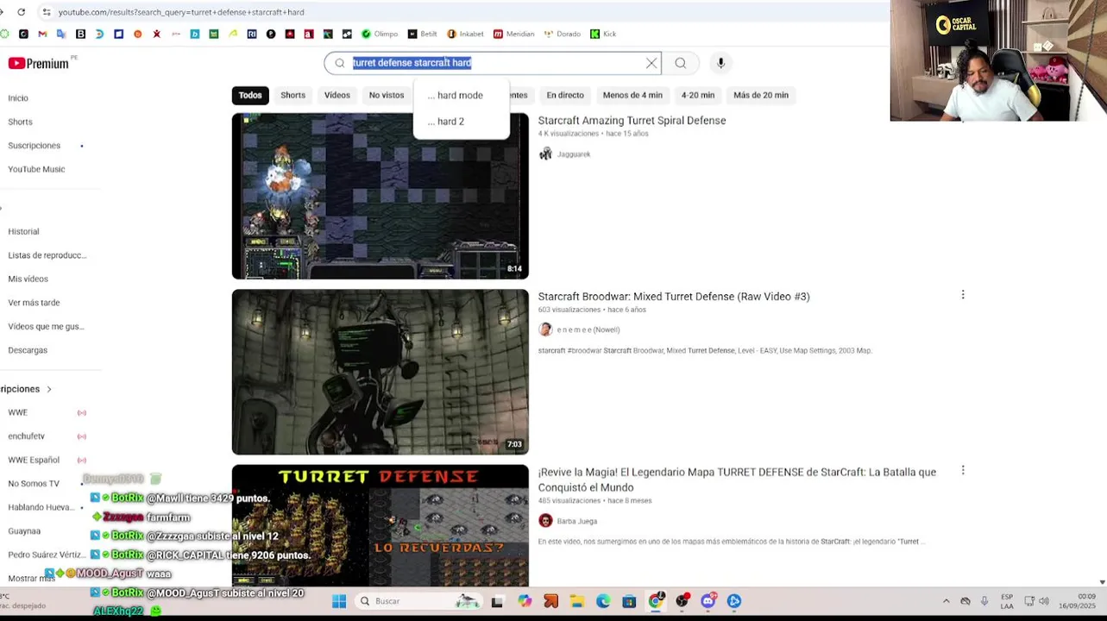This screenshot has width=1107, height=621.
Task: Expand the Suscripciones section arrow
Action: click(x=49, y=389)
